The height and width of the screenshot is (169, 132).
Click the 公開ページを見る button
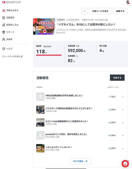pyautogui.click(x=100, y=11)
